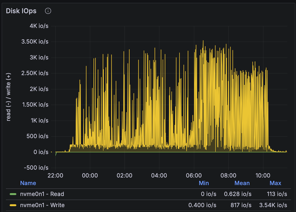This screenshot has height=212, width=296.
Task: Click the 0.628 io/s Mean read value
Action: tap(238, 194)
